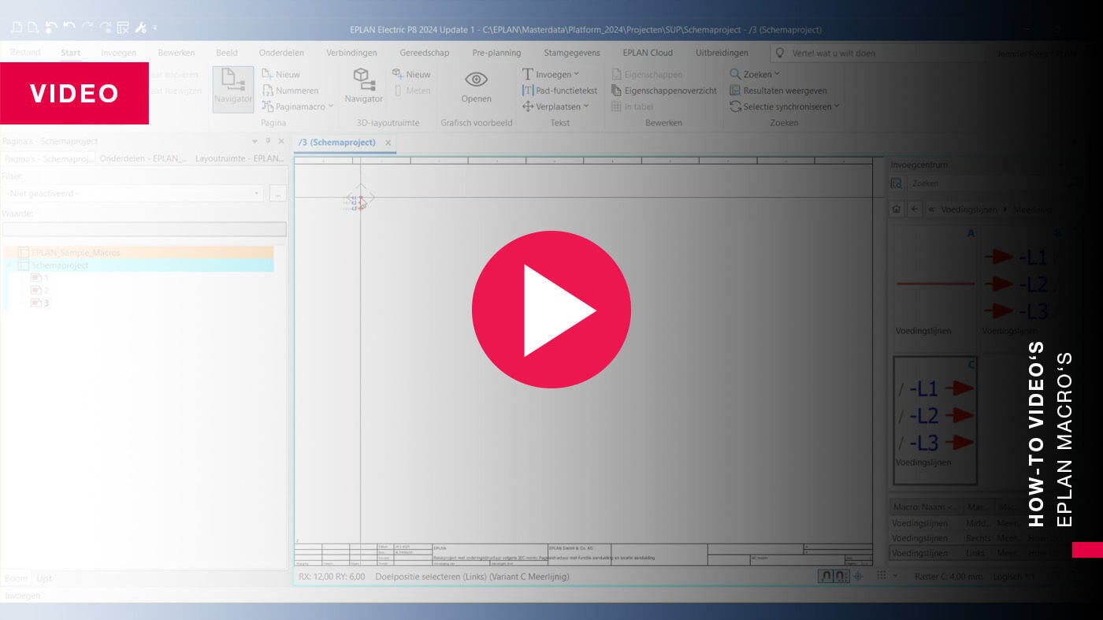Open the 3D-layoutruimte Navigator
The height and width of the screenshot is (620, 1103).
363,87
